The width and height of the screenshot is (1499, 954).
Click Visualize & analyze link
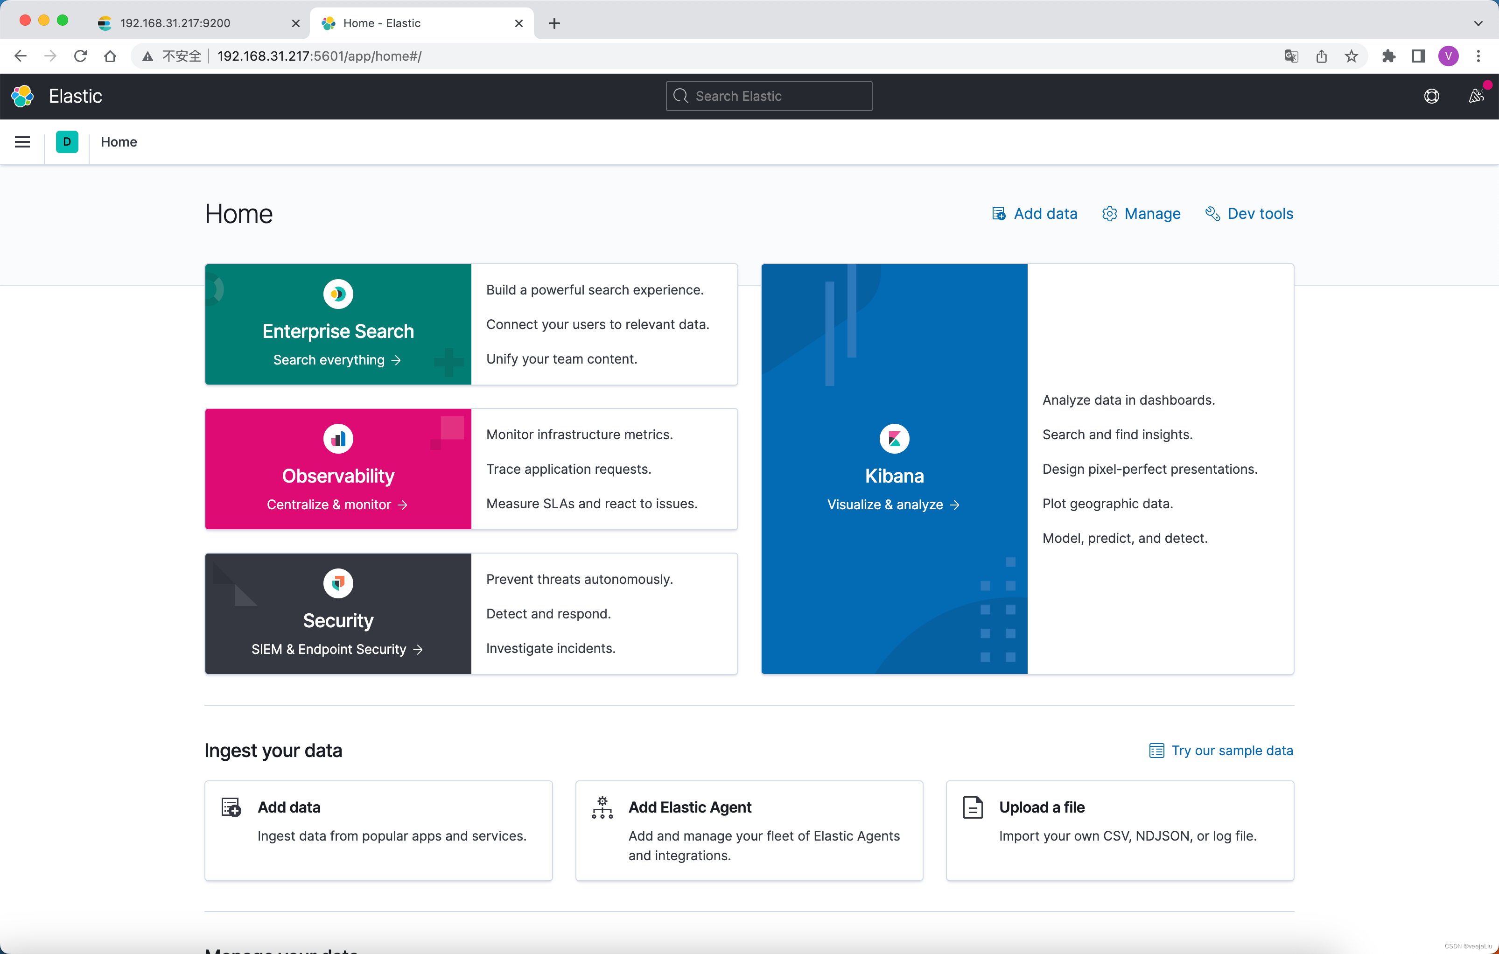893,505
